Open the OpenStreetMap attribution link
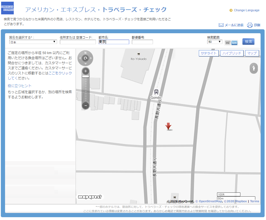 (210, 201)
